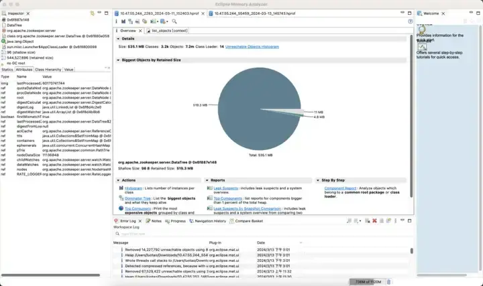Click the heap overview info icon in toolbar
483x286 pixels.
tap(116, 21)
